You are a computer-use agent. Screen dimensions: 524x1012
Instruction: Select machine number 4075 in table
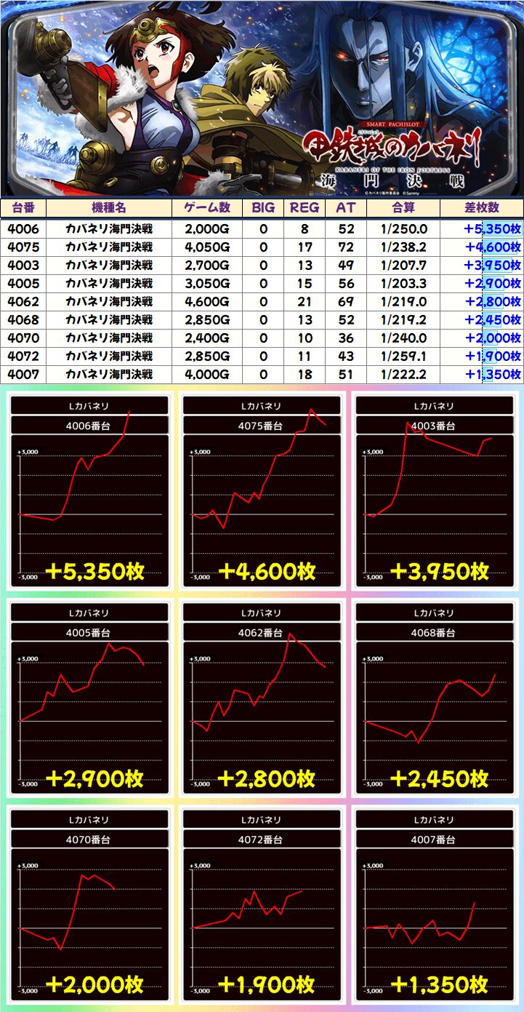tap(23, 247)
